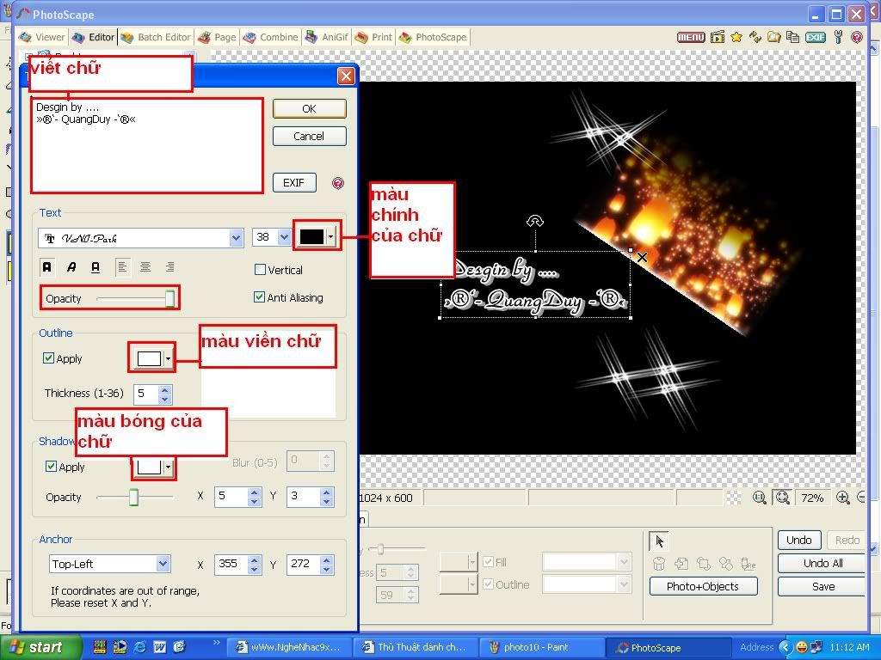This screenshot has width=881, height=660.
Task: Open the font name dropdown
Action: pos(236,238)
